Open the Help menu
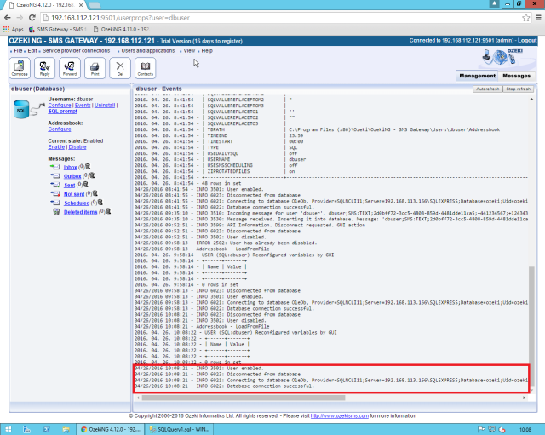Viewport: 545px width, 435px height. [207, 51]
